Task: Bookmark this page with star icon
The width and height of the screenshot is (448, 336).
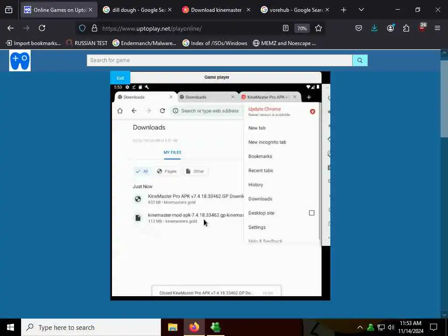Action: click(318, 28)
